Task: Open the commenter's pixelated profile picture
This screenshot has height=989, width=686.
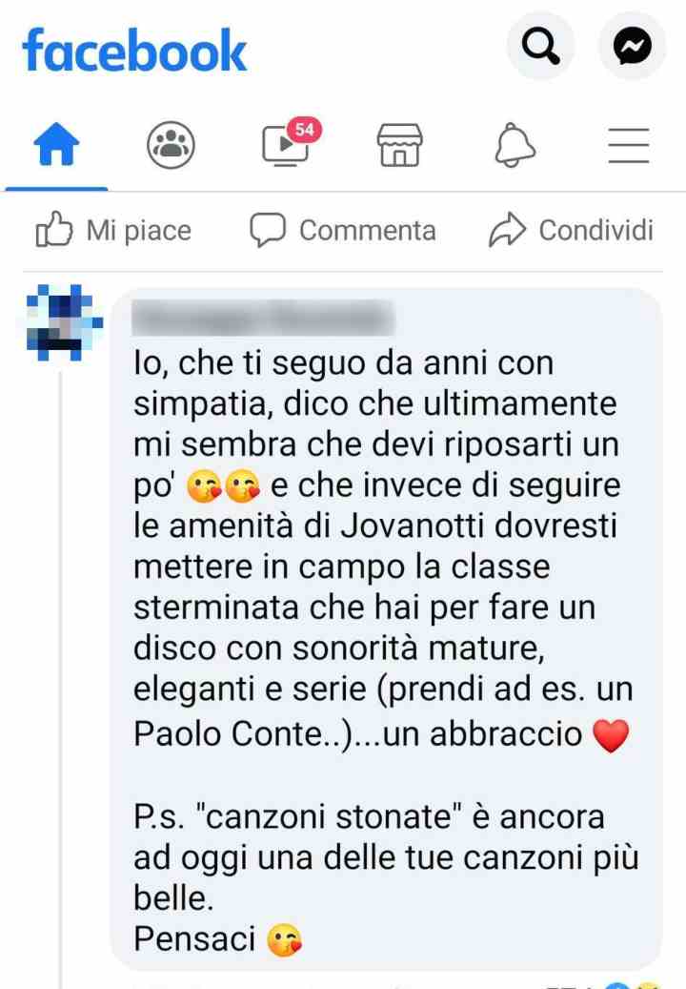Action: [64, 322]
